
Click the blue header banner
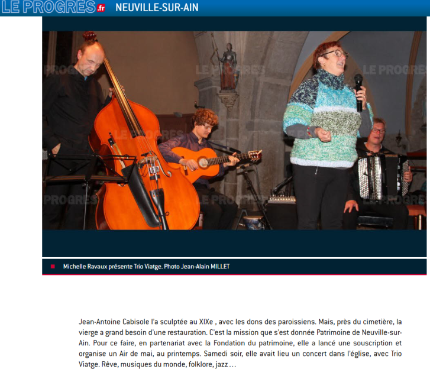[x=215, y=8]
